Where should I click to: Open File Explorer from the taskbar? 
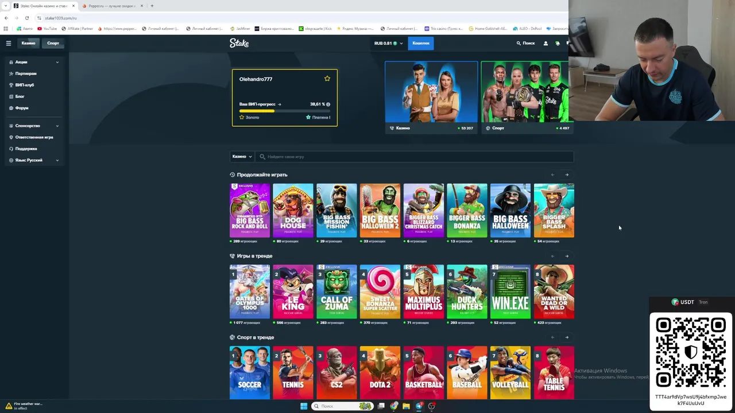point(406,406)
